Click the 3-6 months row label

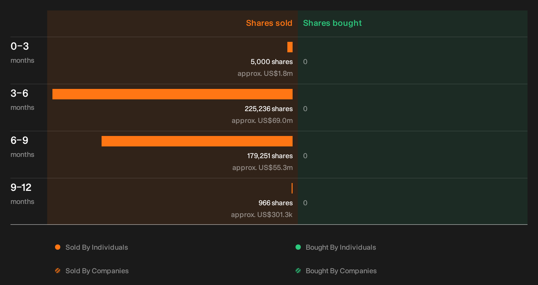coord(22,100)
